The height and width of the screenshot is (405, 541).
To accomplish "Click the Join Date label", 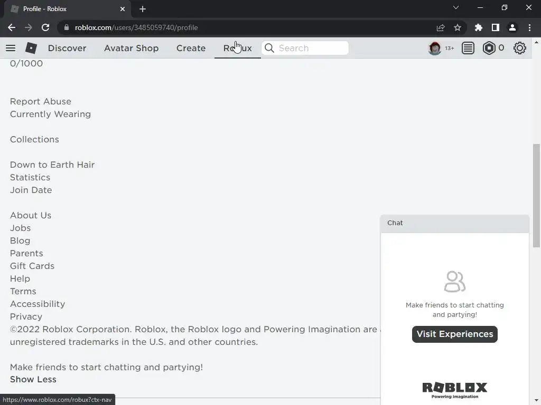I will (x=31, y=190).
